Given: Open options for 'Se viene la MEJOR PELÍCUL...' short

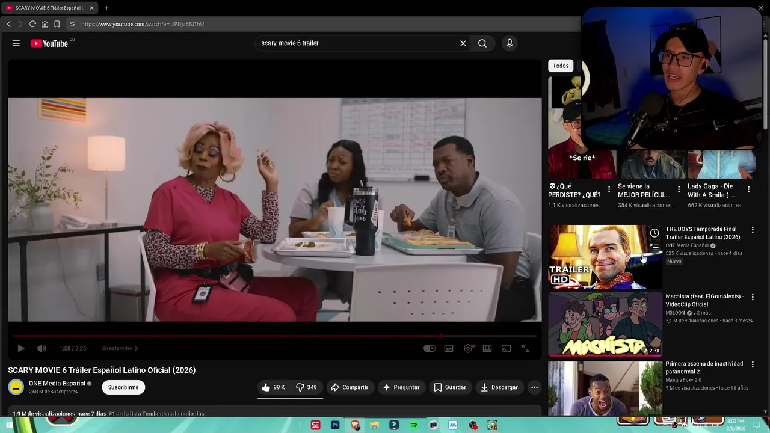Looking at the screenshot, I should 679,189.
